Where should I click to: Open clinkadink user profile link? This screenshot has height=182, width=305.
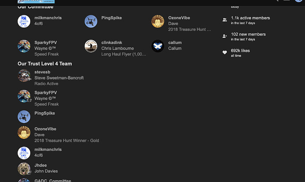[x=112, y=42]
